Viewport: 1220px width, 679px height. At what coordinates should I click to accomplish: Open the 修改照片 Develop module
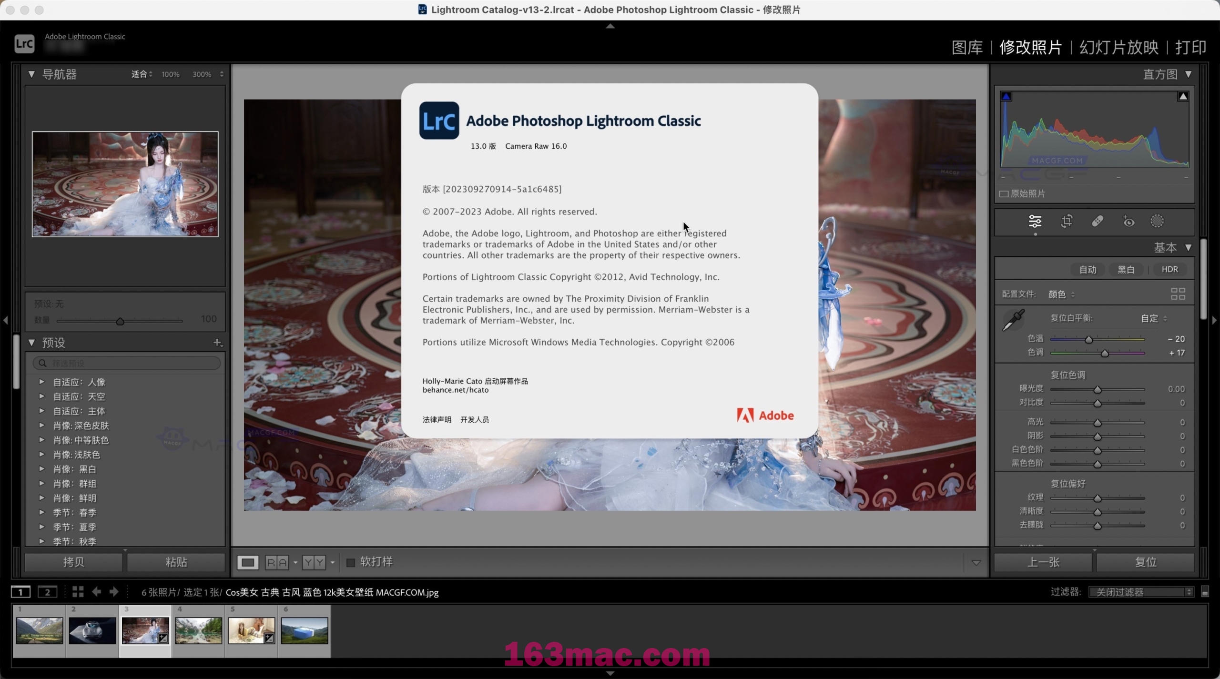tap(1031, 47)
